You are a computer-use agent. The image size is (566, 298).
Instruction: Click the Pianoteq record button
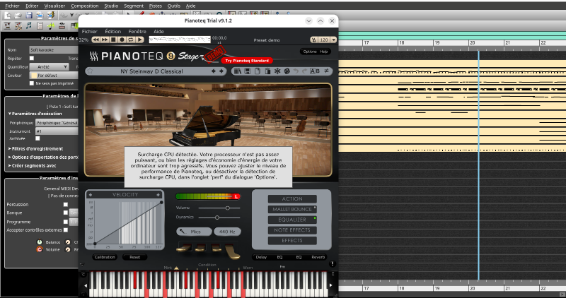coord(122,40)
